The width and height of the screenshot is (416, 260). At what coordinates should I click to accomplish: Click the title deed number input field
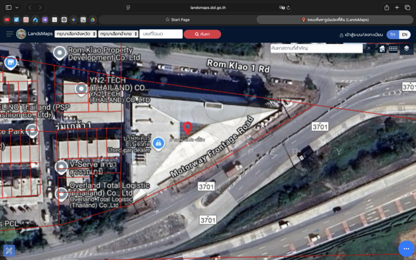coord(161,34)
